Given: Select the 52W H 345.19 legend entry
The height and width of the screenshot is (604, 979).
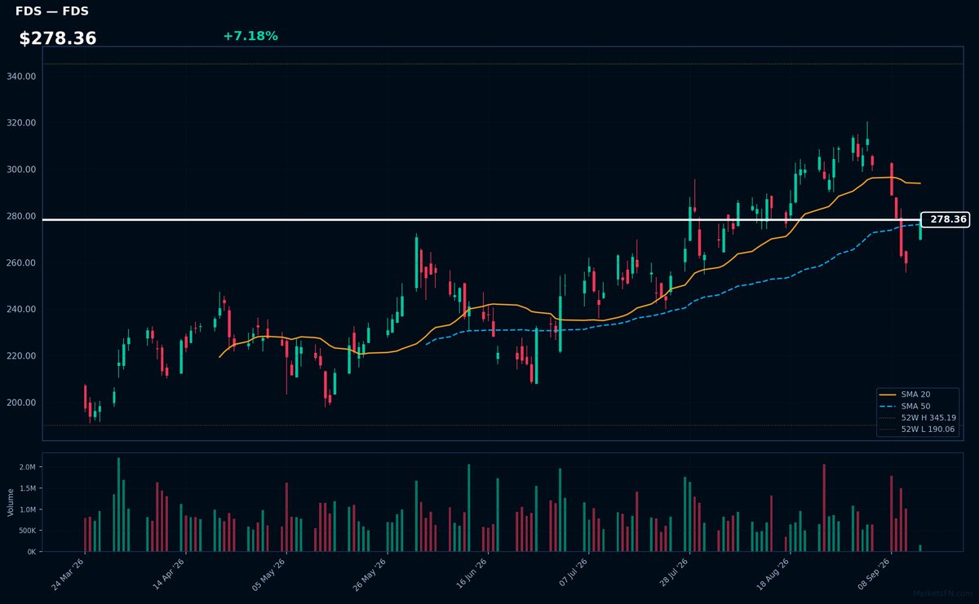Looking at the screenshot, I should pos(919,417).
